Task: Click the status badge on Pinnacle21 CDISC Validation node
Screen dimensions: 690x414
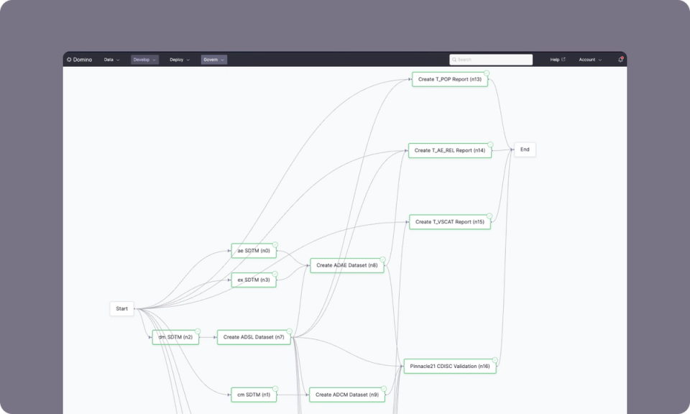Action: pos(494,359)
